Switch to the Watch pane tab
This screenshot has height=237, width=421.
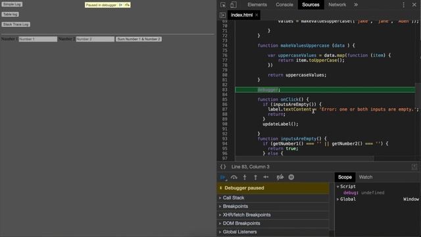pos(366,177)
